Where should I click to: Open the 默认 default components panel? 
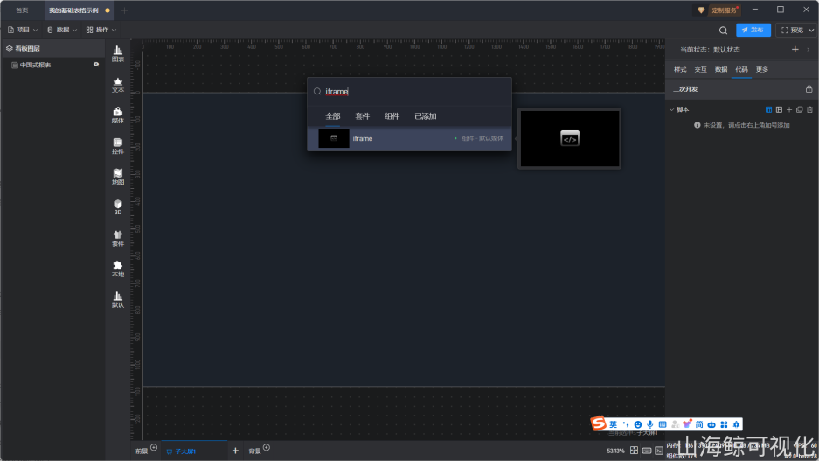pyautogui.click(x=118, y=300)
